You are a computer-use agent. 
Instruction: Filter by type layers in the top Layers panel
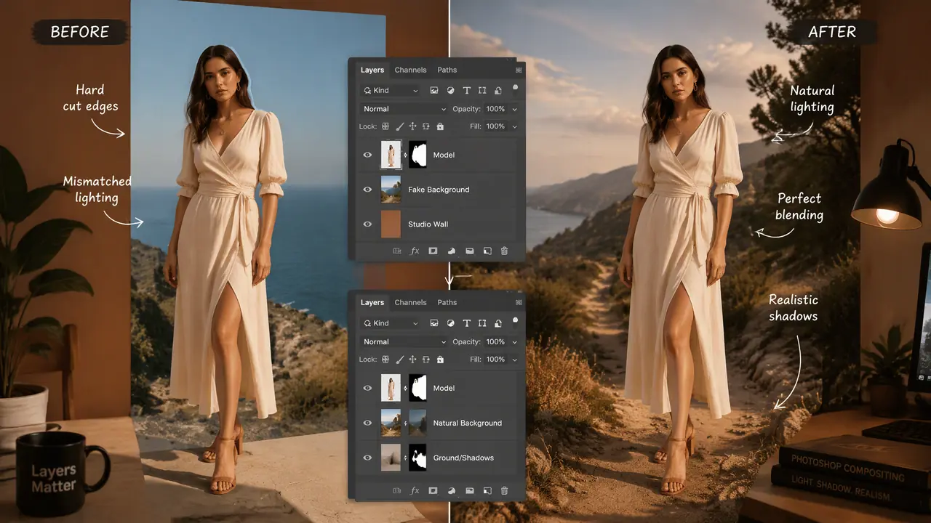pyautogui.click(x=466, y=91)
